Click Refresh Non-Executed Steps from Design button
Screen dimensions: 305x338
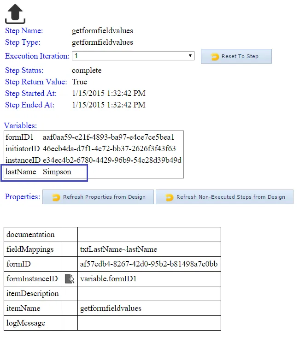224,197
